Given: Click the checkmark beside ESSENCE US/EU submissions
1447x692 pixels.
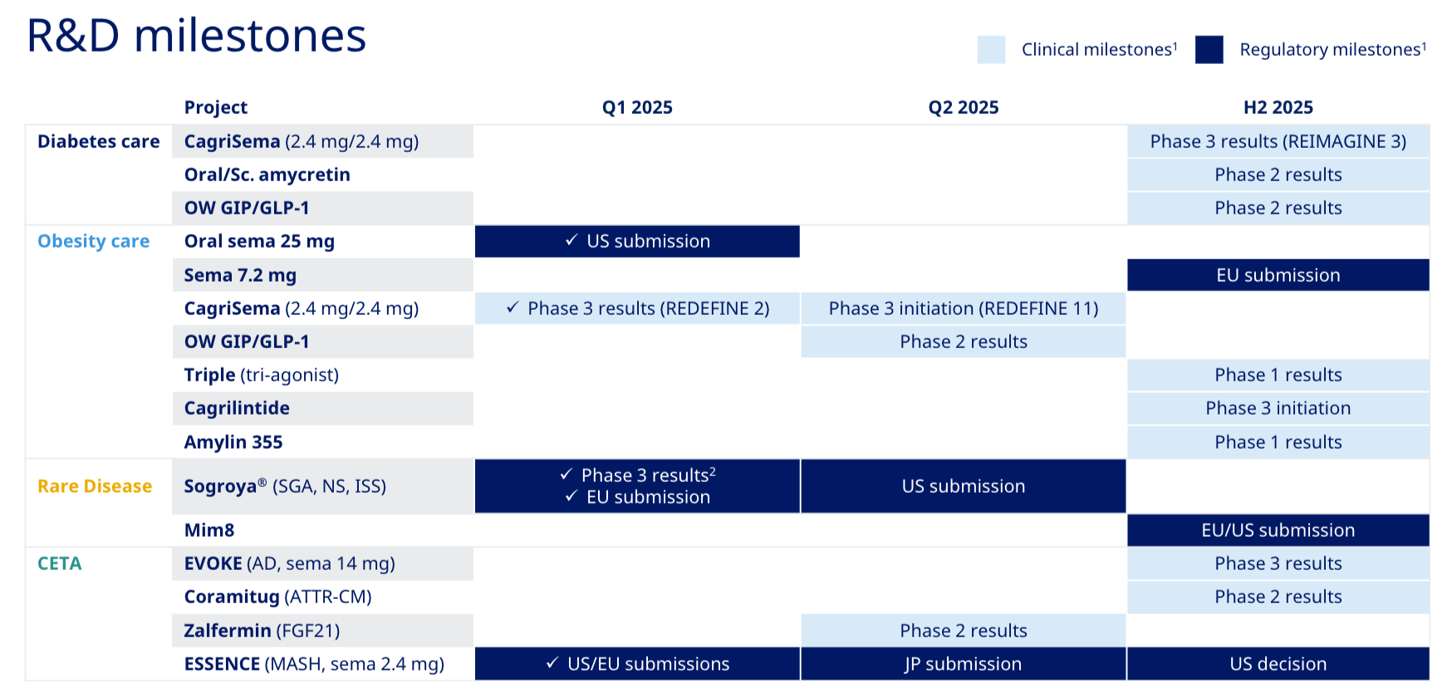Looking at the screenshot, I should tap(552, 664).
